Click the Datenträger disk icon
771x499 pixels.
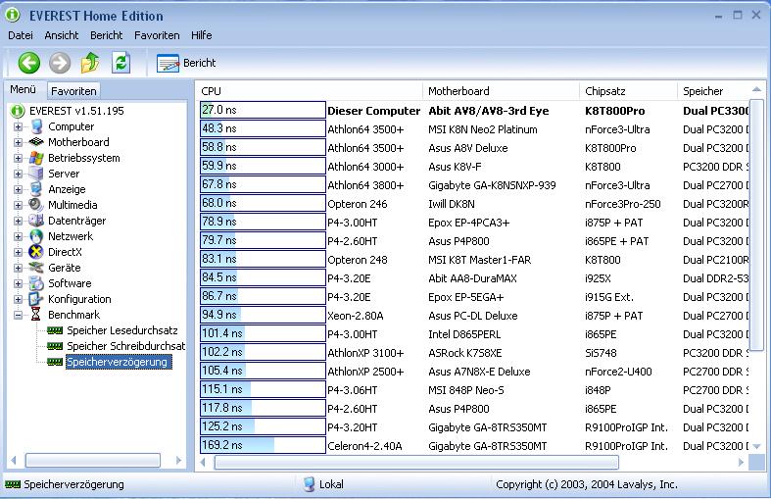point(36,221)
